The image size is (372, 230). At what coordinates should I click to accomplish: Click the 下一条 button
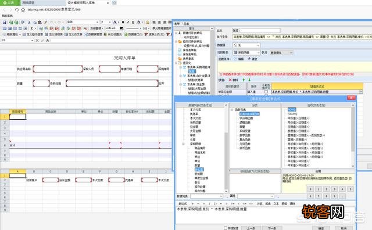coord(272,228)
